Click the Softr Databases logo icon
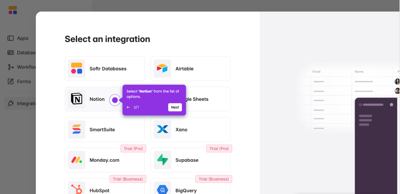This screenshot has width=400, height=194. tap(77, 68)
